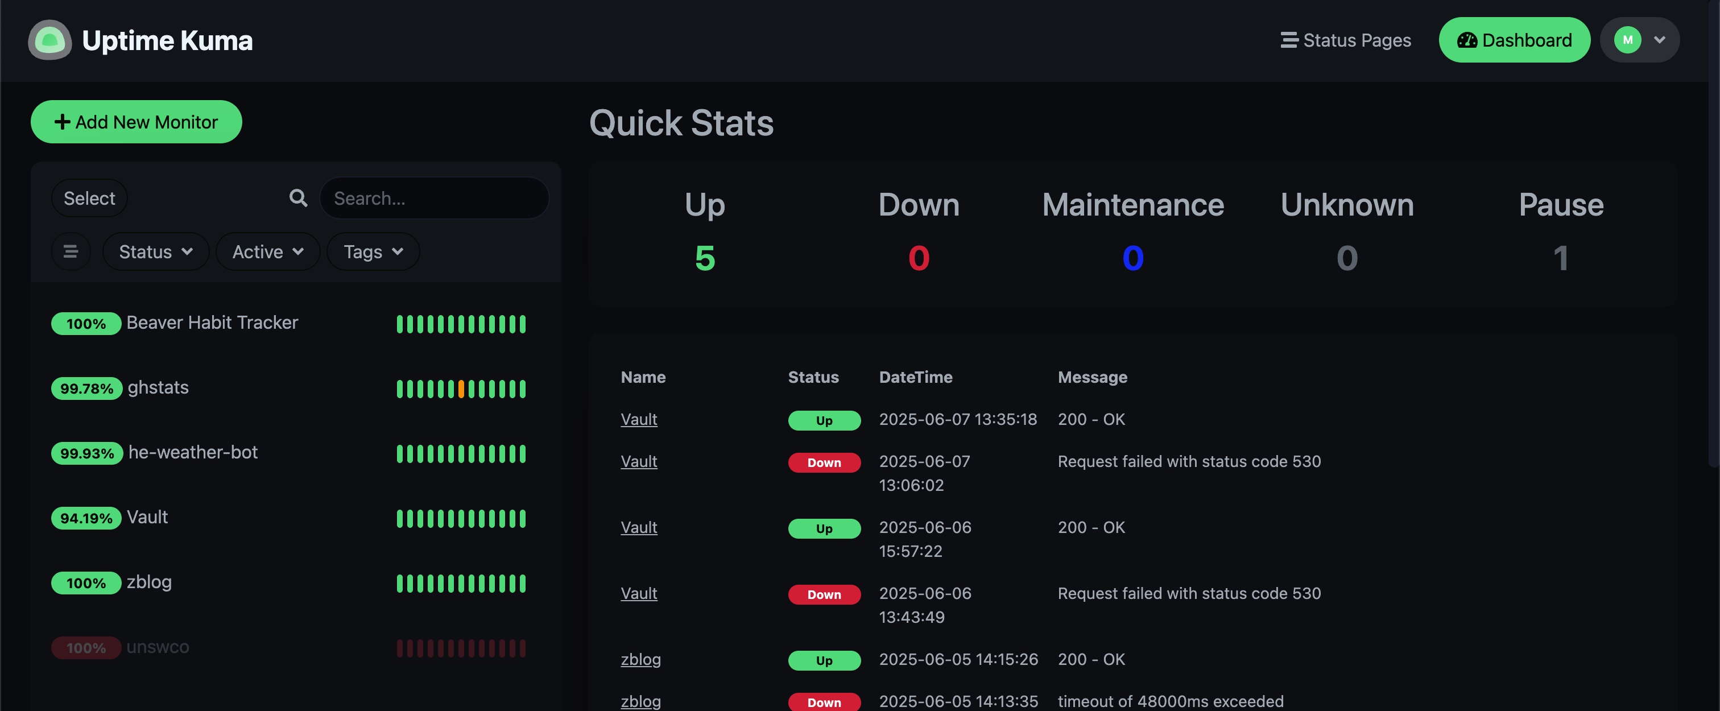The width and height of the screenshot is (1720, 711).
Task: Open the first Vault link in the events table
Action: 638,419
